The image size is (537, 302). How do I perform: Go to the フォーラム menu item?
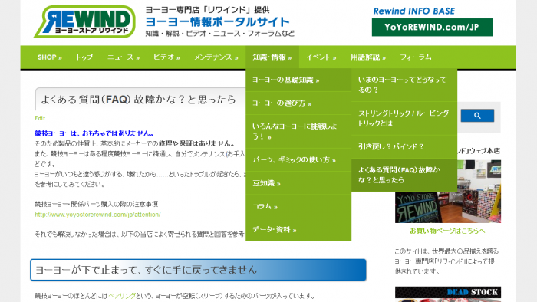click(416, 57)
